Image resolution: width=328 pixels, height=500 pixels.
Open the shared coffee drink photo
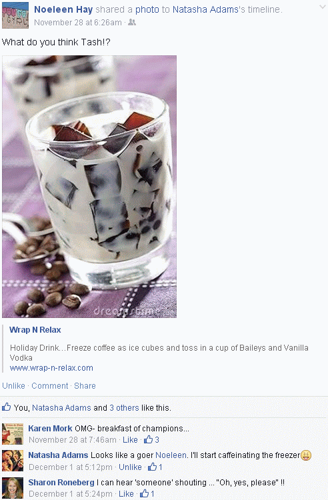point(89,187)
